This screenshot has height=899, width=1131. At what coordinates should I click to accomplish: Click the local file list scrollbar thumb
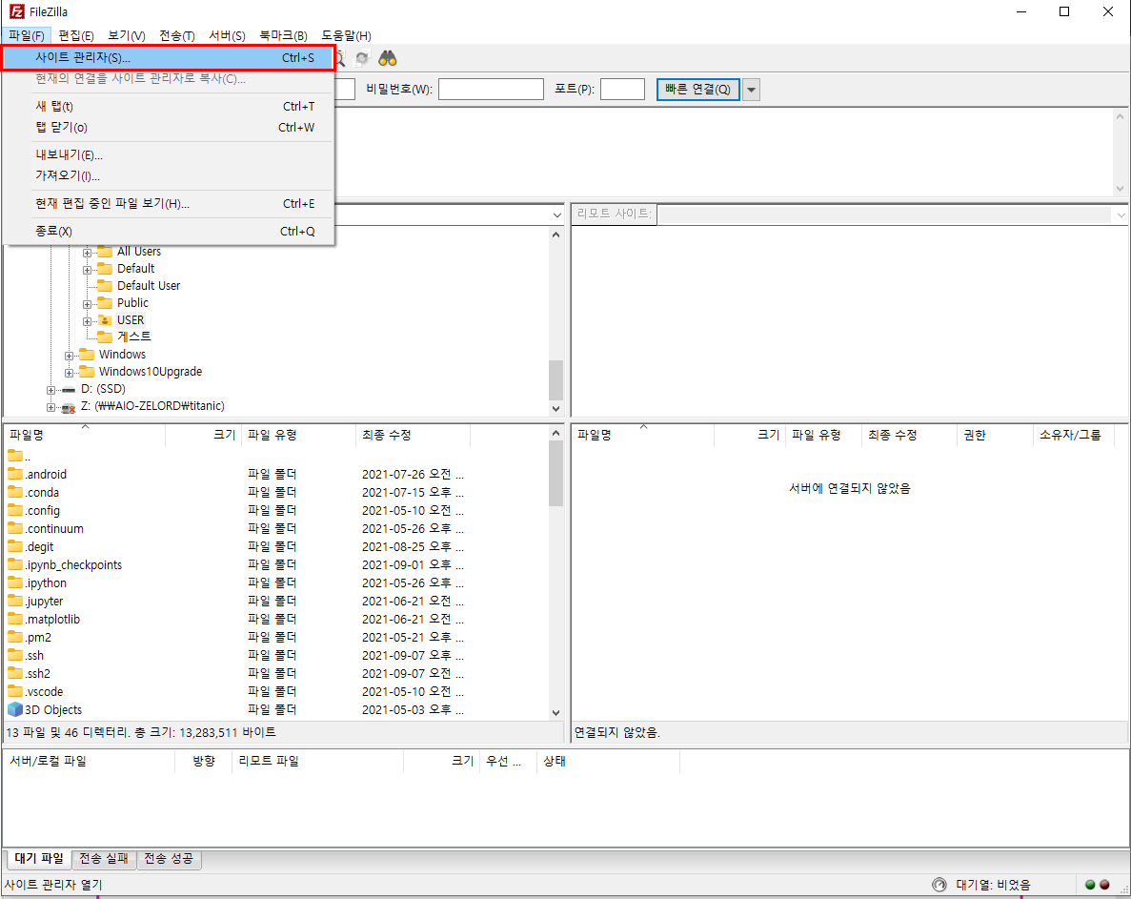click(555, 473)
